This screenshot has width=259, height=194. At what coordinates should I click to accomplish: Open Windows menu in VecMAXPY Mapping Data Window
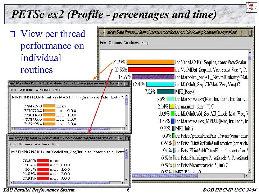(43, 90)
